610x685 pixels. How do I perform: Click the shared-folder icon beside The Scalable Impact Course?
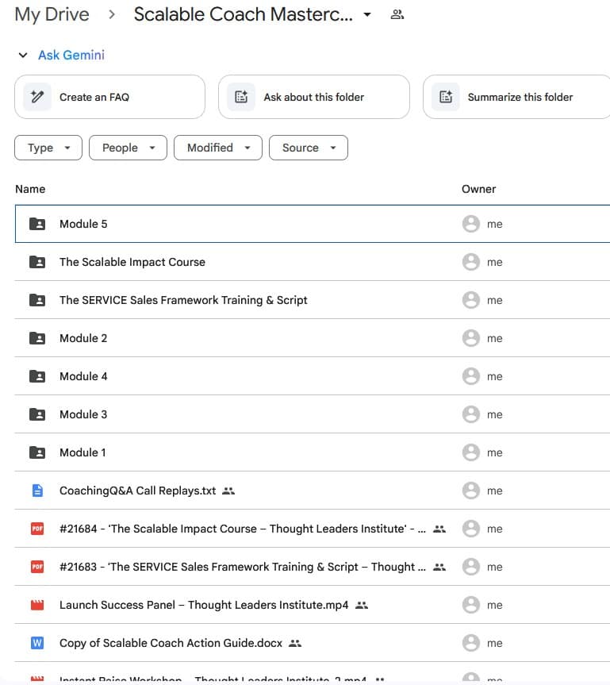36,262
